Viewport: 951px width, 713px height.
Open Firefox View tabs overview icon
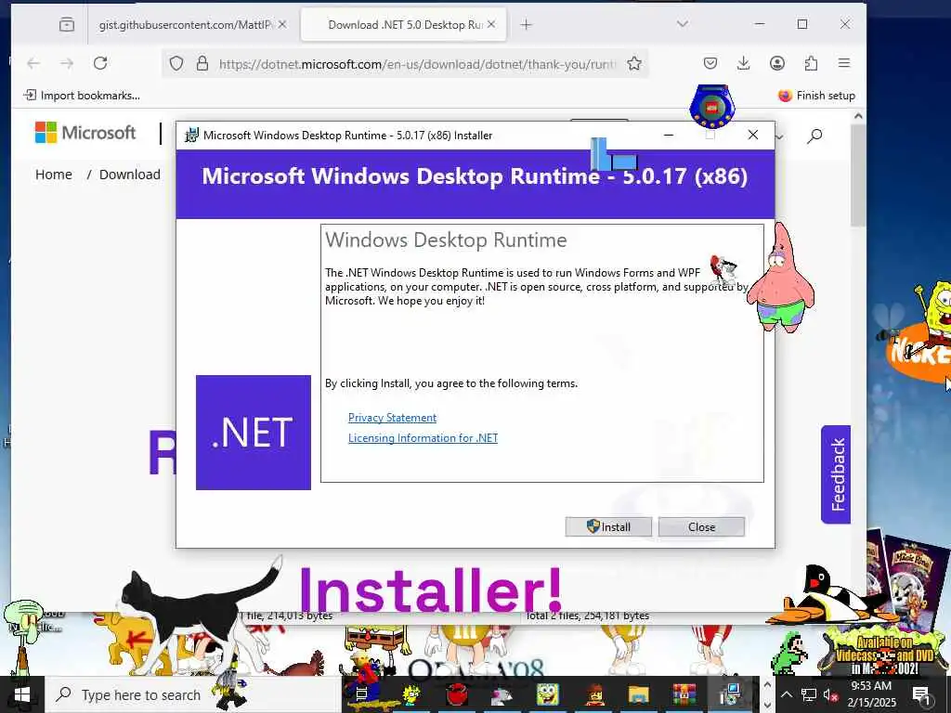tap(67, 25)
